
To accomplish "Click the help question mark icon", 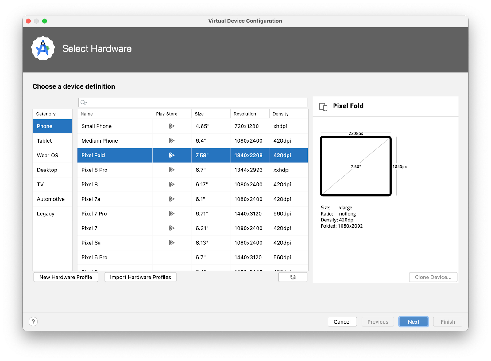I will coord(33,321).
